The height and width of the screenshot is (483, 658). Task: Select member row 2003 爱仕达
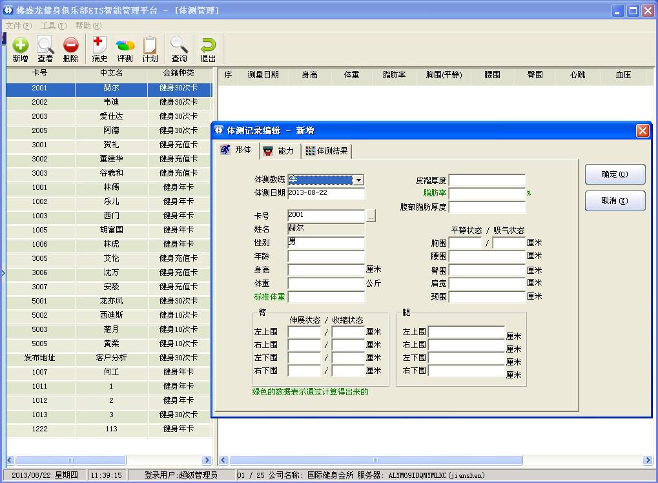109,116
